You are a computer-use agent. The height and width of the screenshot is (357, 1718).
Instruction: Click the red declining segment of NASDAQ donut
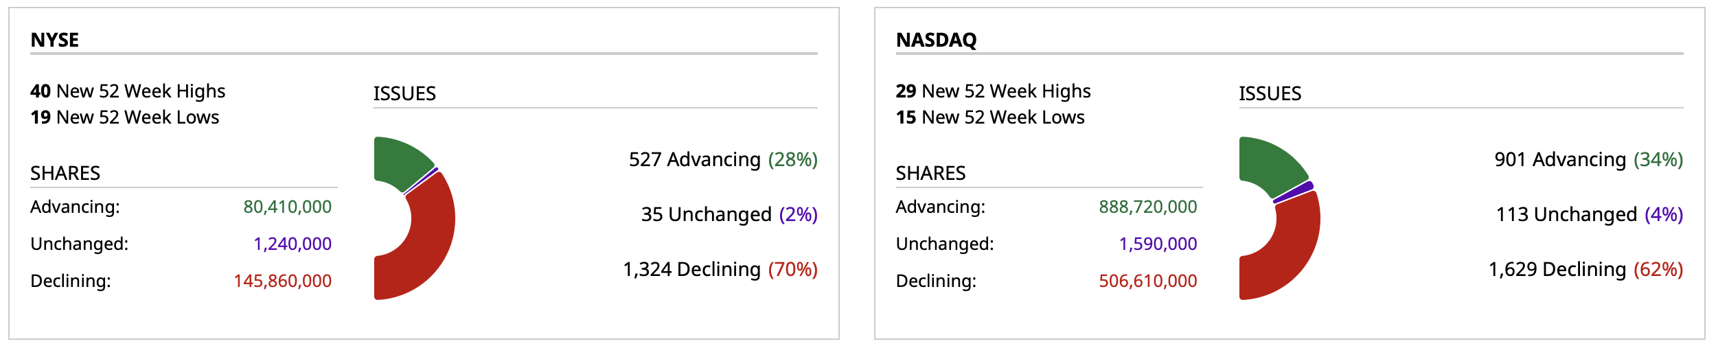[1291, 247]
